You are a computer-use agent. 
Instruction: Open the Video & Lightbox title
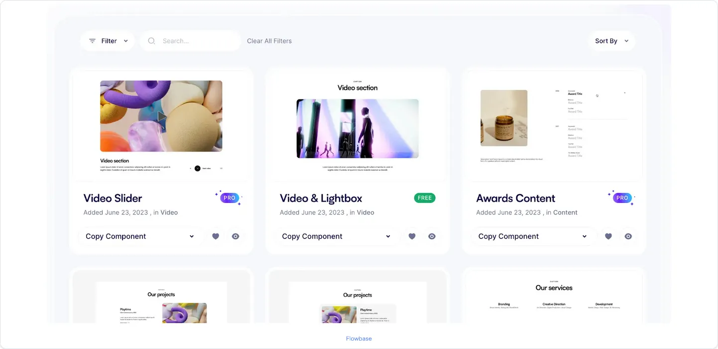point(321,198)
